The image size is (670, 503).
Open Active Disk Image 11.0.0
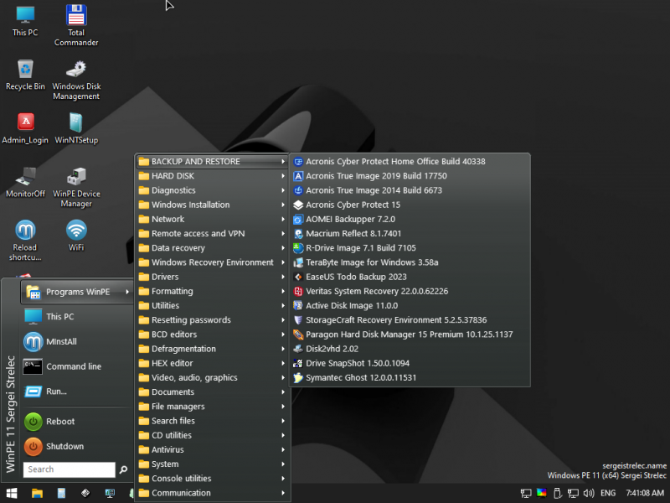tap(410, 305)
